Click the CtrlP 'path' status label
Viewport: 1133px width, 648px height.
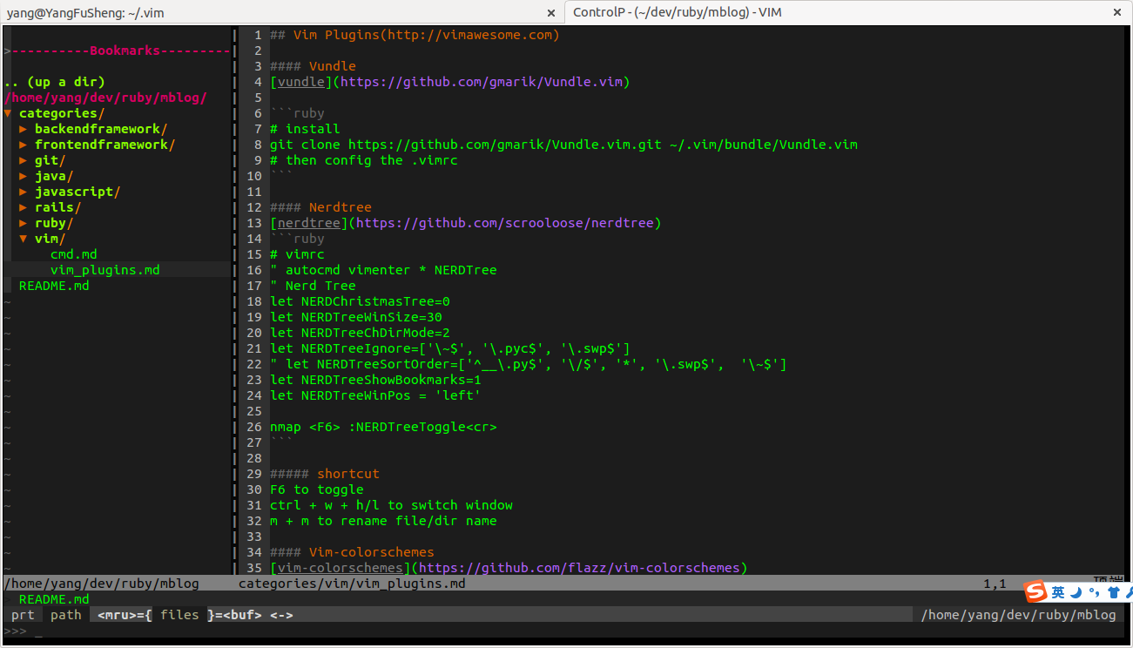65,615
